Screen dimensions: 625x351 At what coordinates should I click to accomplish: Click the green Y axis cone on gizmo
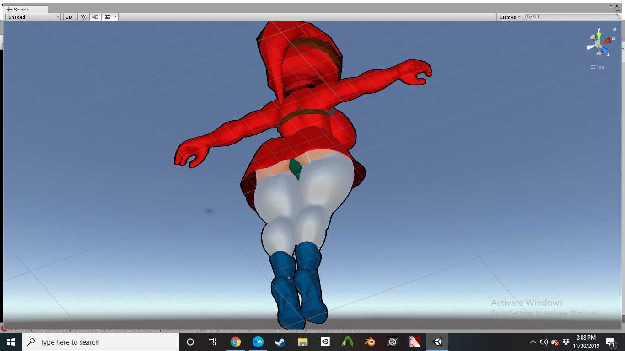pyautogui.click(x=599, y=36)
